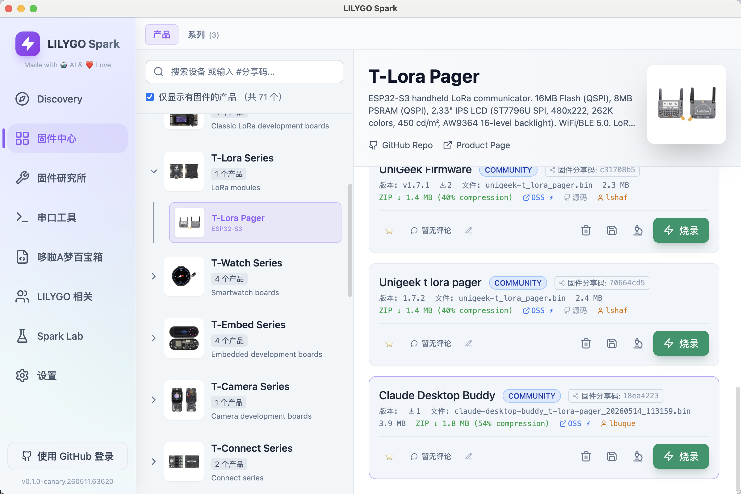The height and width of the screenshot is (494, 741).
Task: Expand the T-Camera Series group
Action: tap(154, 400)
